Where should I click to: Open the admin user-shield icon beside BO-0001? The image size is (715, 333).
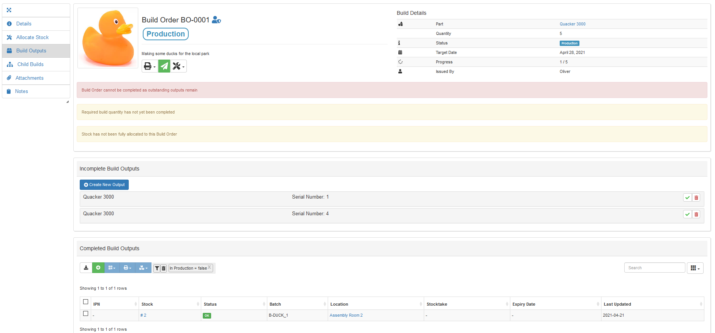click(216, 20)
